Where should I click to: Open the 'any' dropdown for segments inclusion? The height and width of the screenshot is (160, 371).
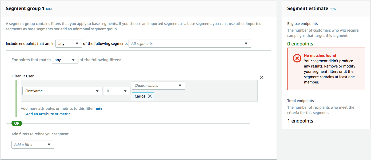tap(69, 44)
